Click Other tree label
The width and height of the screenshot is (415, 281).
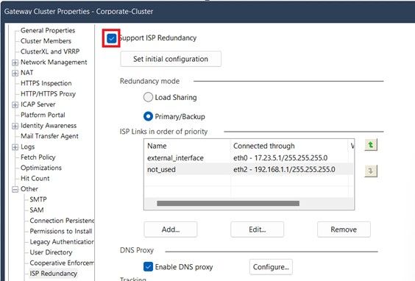[29, 189]
